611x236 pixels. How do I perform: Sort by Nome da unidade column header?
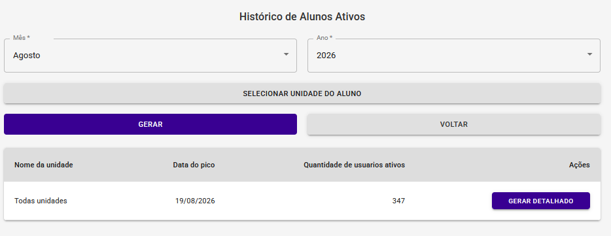(44, 165)
